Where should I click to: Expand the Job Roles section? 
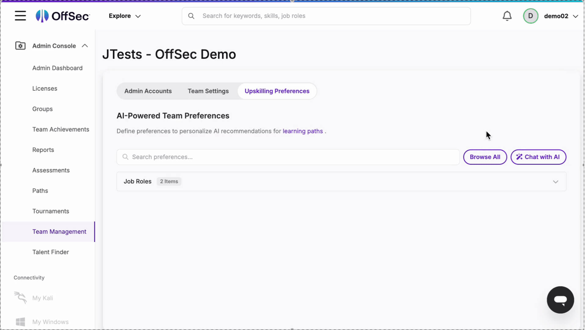(555, 182)
